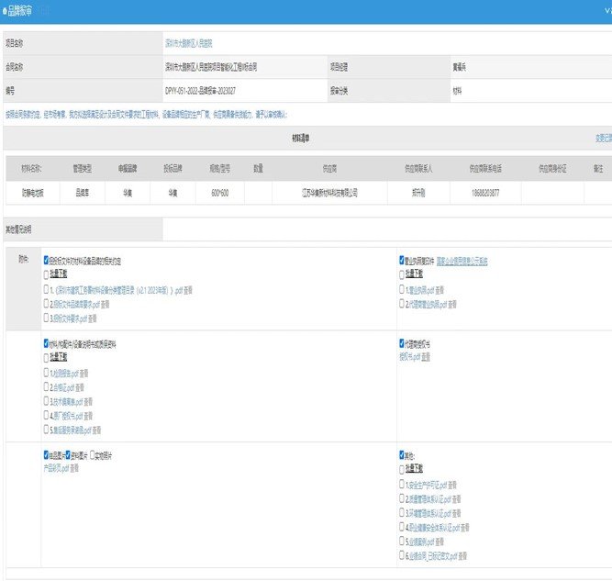Focus the 其他情况说明 text field
Image resolution: width=612 pixels, height=581 pixels.
387,229
